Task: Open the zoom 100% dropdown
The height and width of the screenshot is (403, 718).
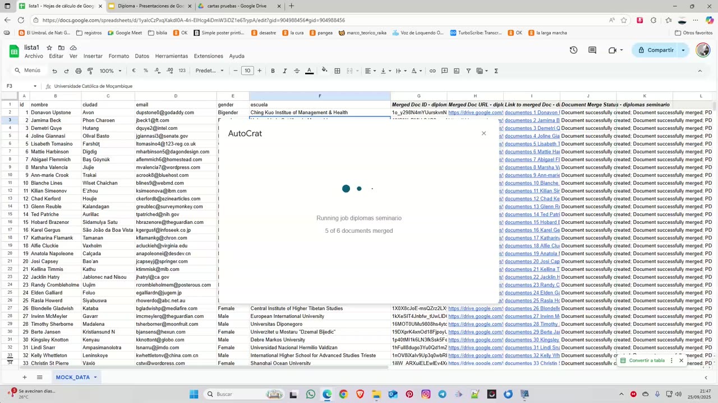Action: 111,71
